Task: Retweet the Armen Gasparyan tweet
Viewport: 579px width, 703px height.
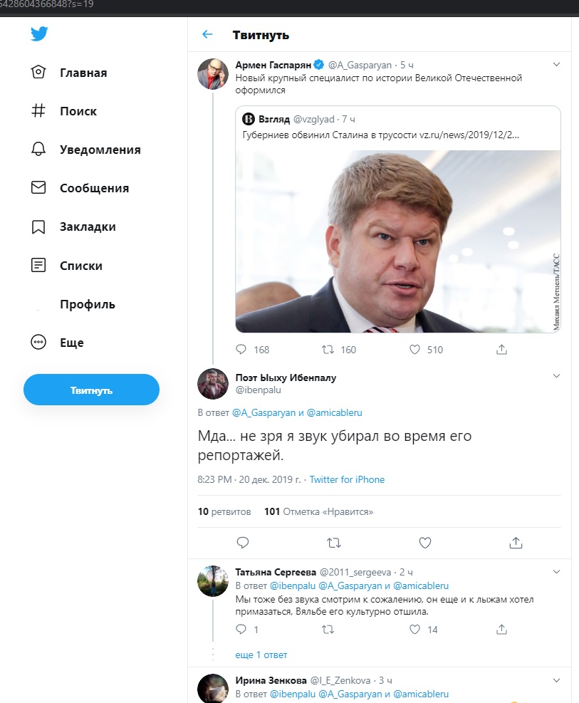Action: [328, 350]
